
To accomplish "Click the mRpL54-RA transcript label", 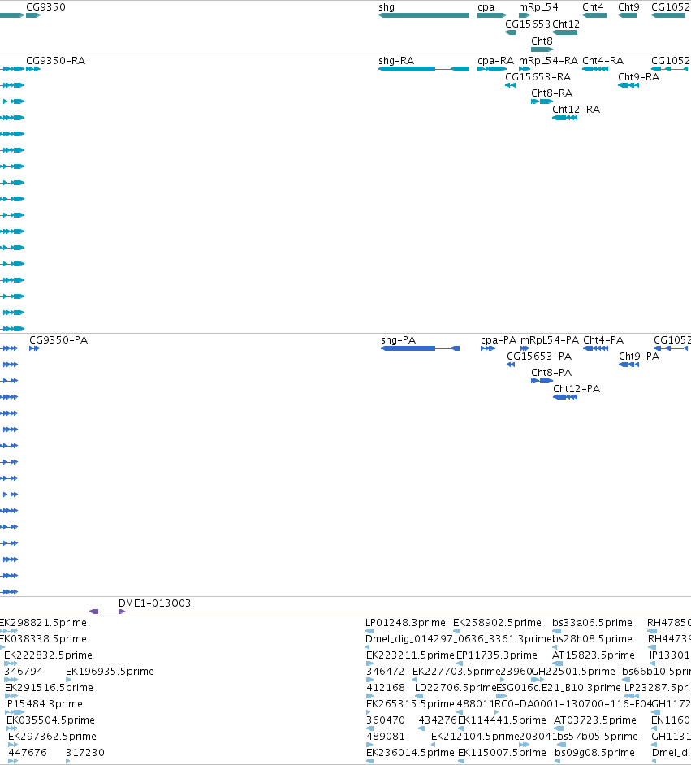I will click(x=548, y=61).
